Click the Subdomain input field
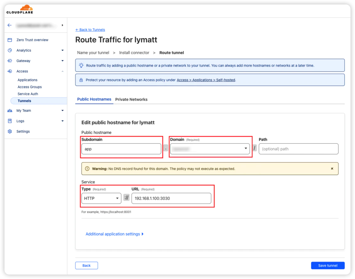 click(121, 149)
